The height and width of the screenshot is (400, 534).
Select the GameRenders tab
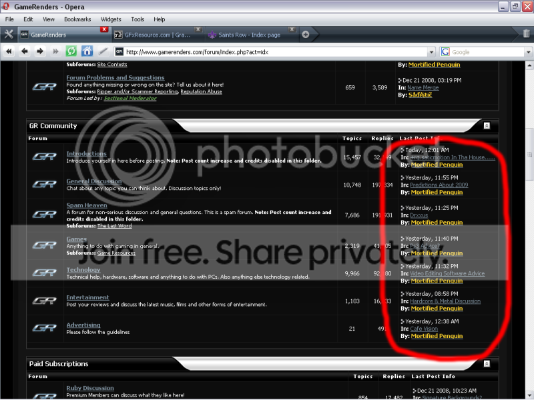(63, 35)
